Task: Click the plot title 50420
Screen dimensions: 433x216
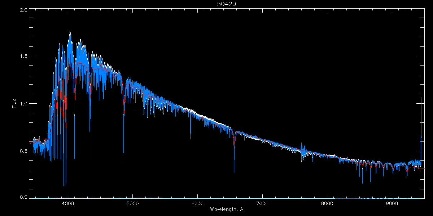Action: 227,4
